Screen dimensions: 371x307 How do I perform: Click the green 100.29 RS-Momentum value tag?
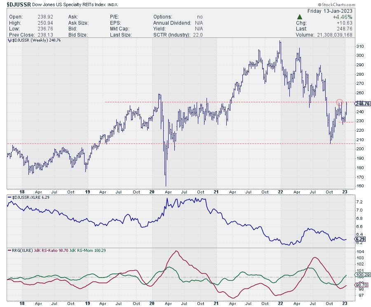pos(361,274)
